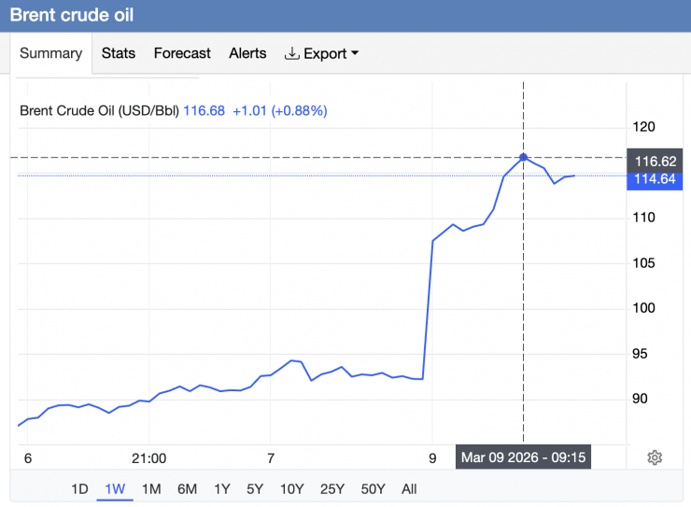Open the Export dropdown menu
Screen dimensions: 691x507
pyautogui.click(x=322, y=53)
